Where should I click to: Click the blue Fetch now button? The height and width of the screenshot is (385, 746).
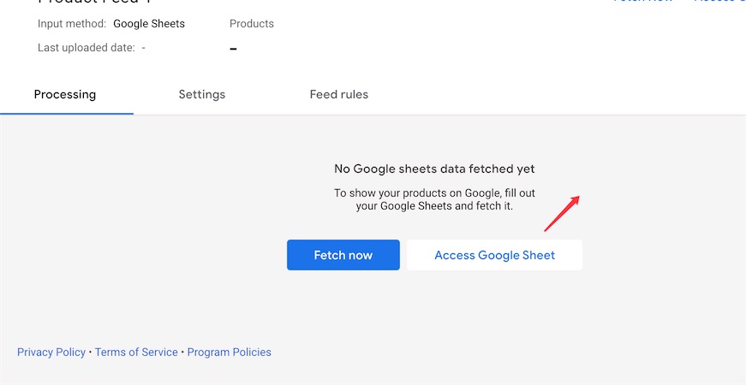point(343,255)
